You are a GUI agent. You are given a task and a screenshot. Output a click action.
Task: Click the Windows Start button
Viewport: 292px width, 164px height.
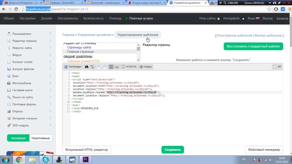tap(5, 160)
